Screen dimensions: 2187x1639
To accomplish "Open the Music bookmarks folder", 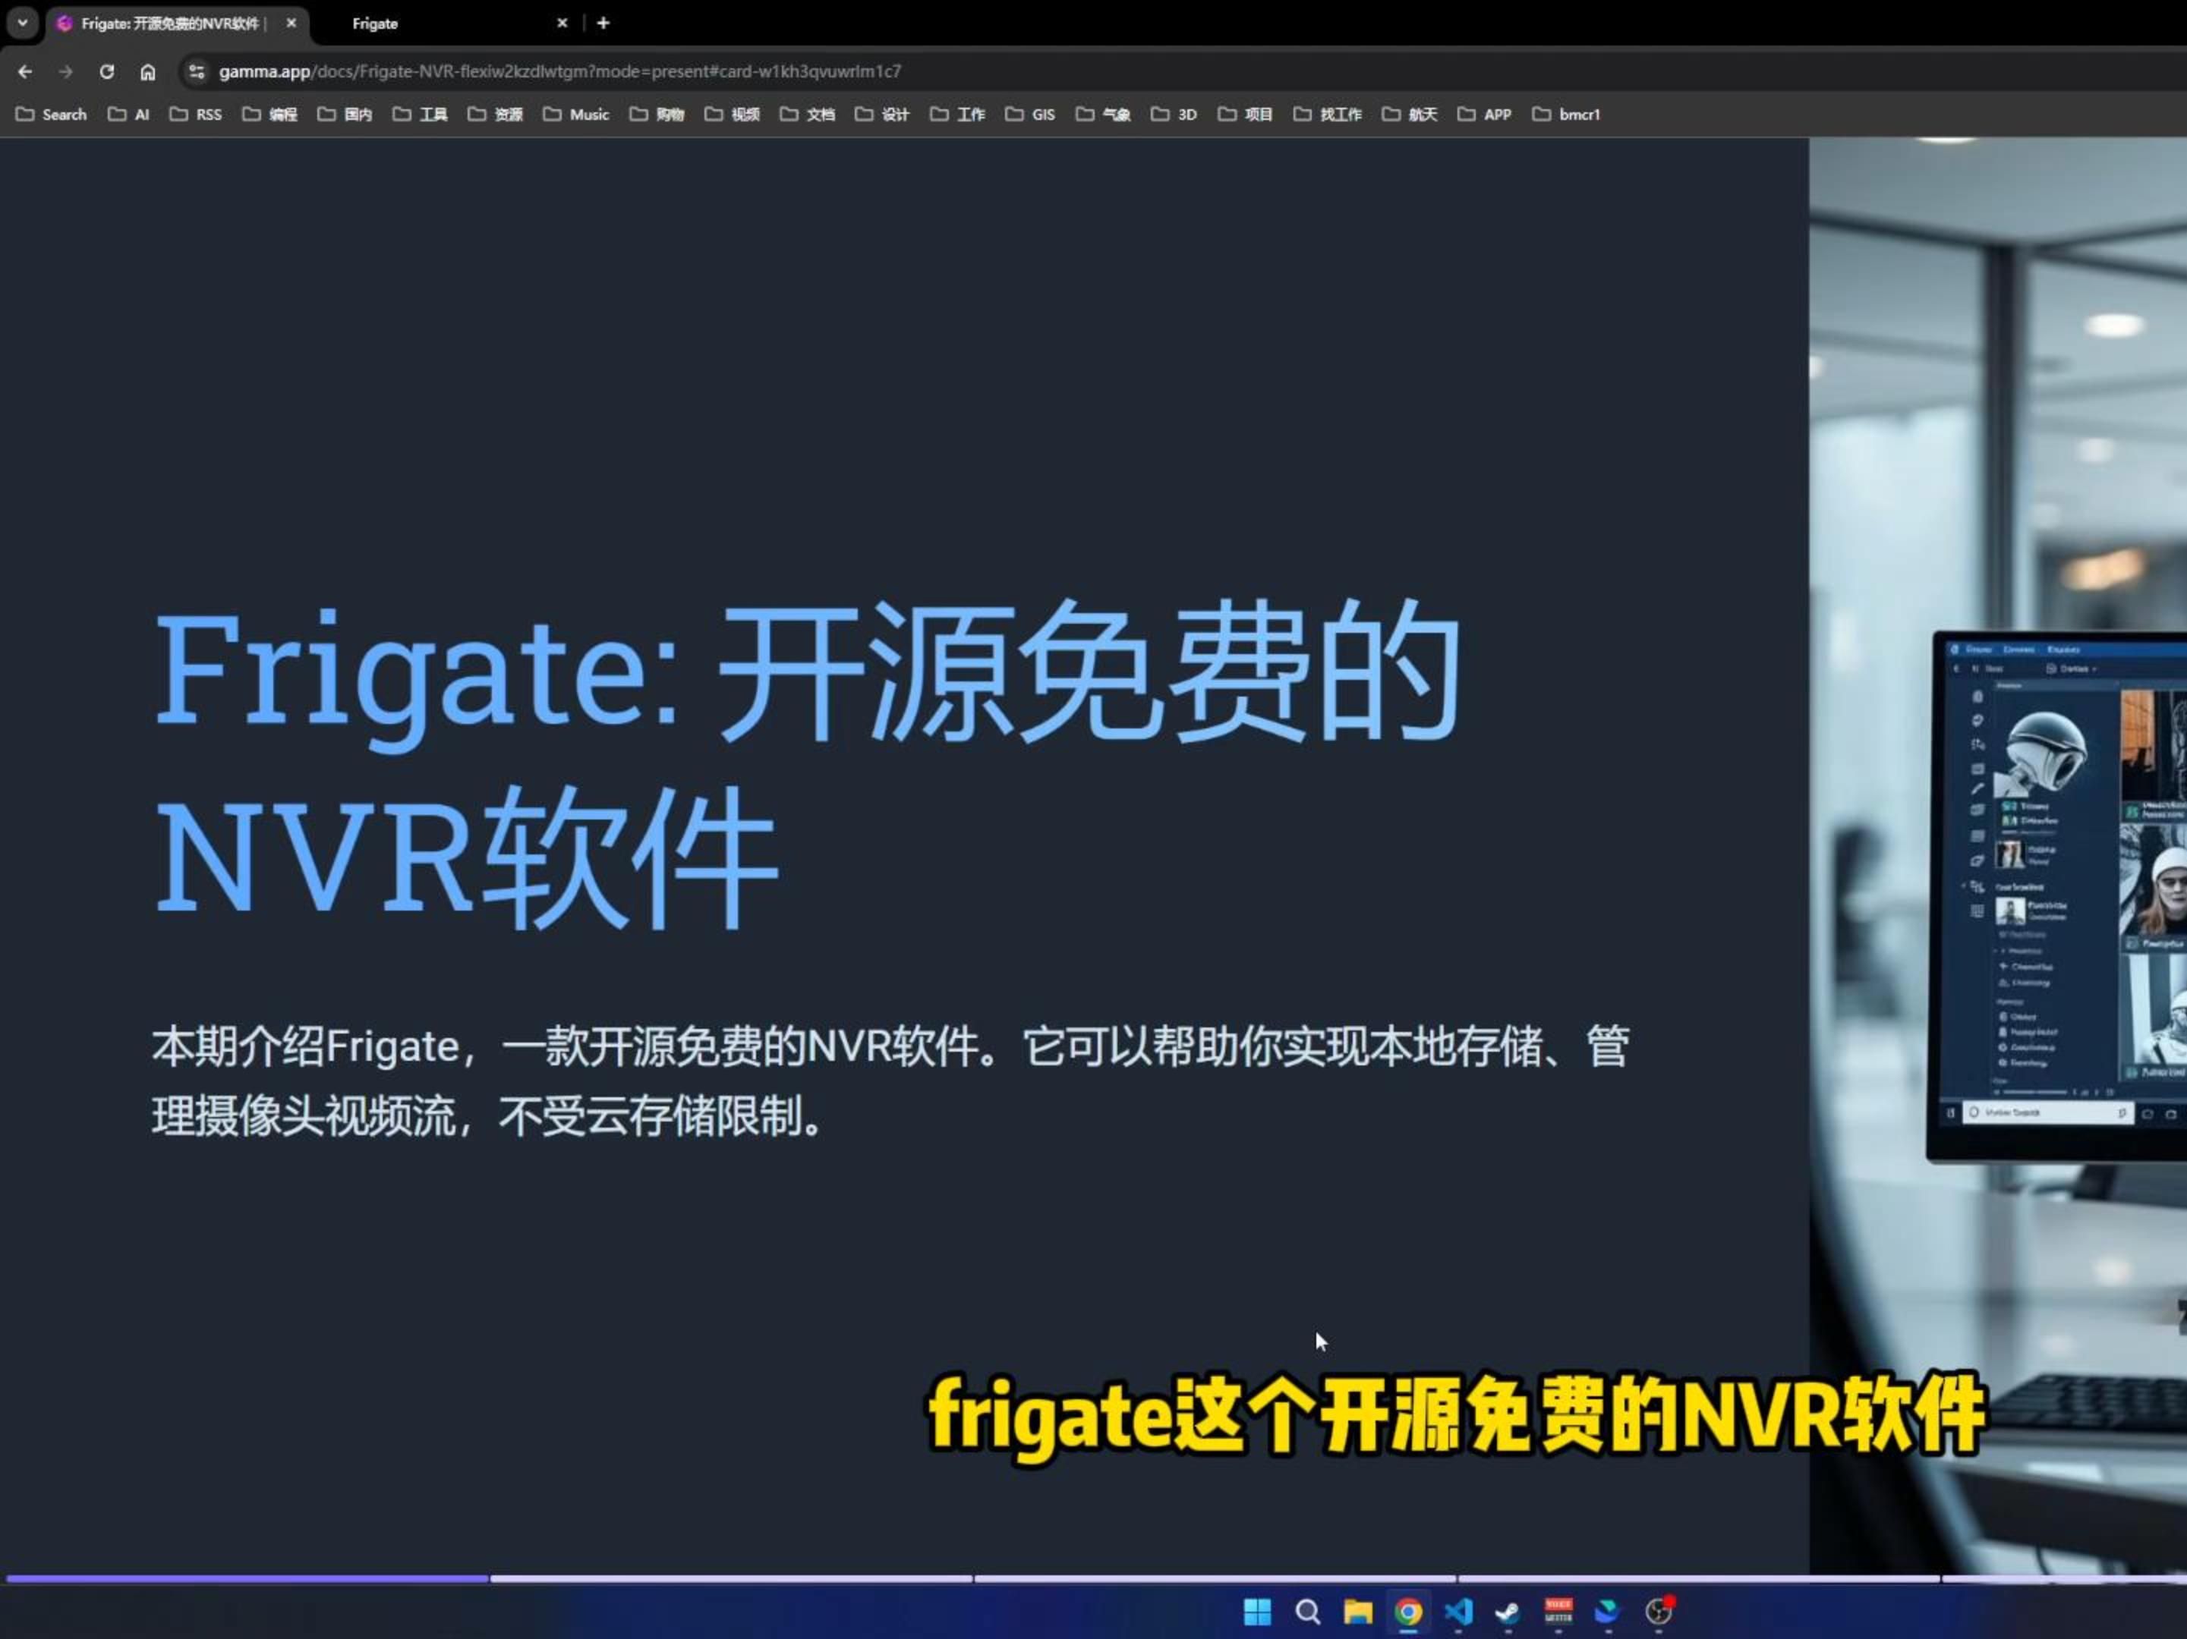I will [x=576, y=115].
